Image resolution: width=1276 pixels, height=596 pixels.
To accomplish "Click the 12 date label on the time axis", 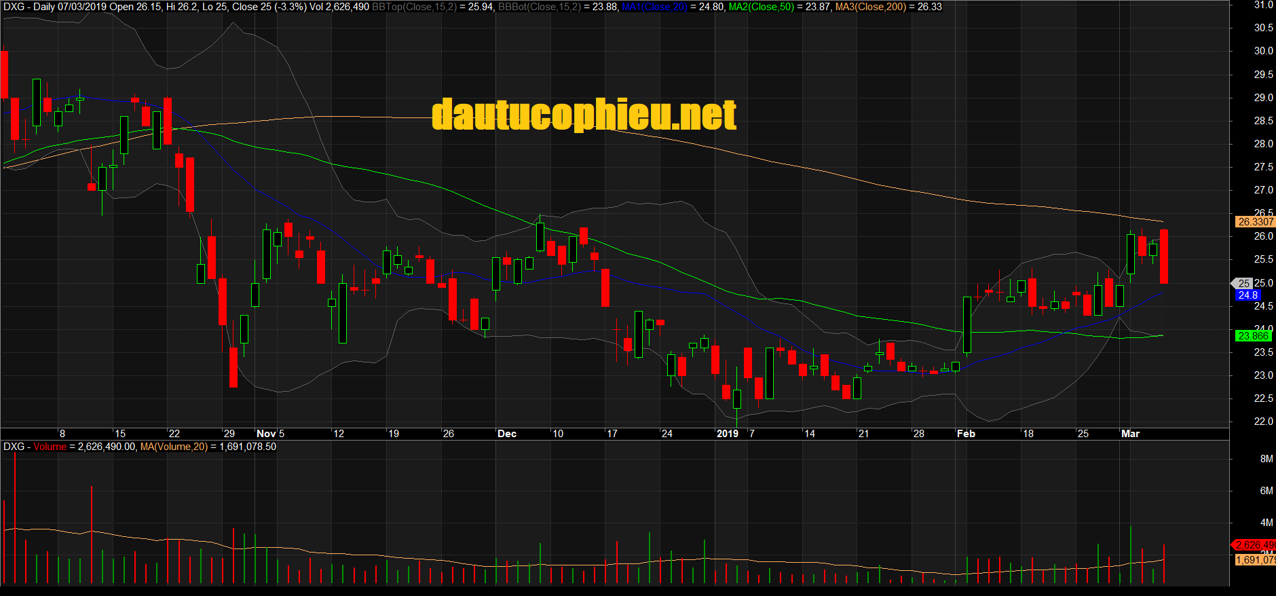I will click(339, 434).
